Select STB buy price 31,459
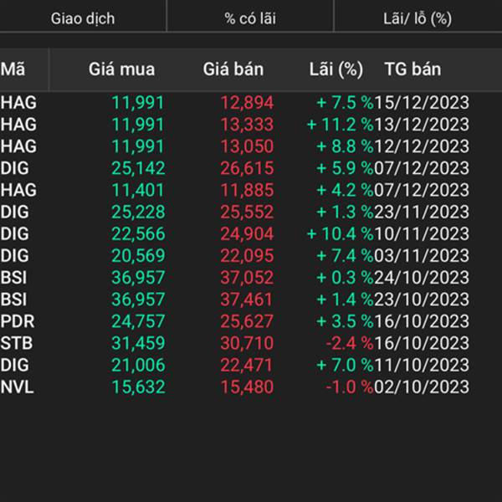Viewport: 502px width, 502px height. click(x=138, y=343)
